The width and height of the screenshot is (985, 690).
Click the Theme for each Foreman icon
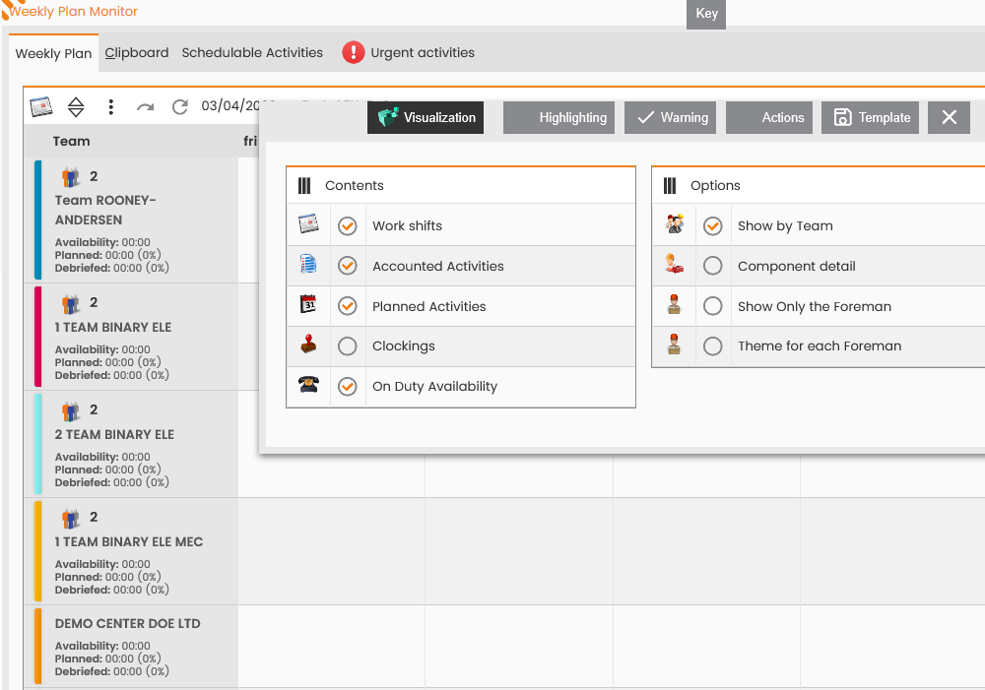coord(675,345)
